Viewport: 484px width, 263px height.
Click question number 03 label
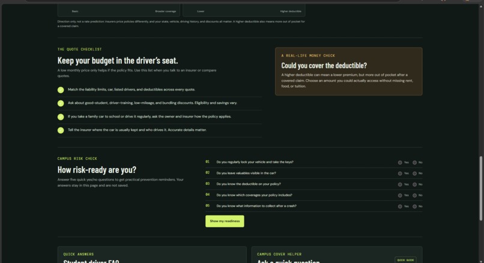click(x=207, y=183)
